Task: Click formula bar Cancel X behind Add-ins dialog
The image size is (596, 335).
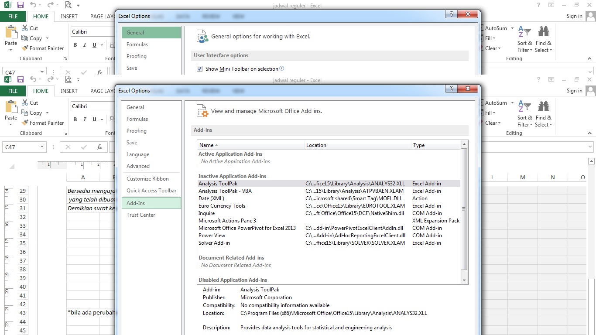Action: pos(68,147)
